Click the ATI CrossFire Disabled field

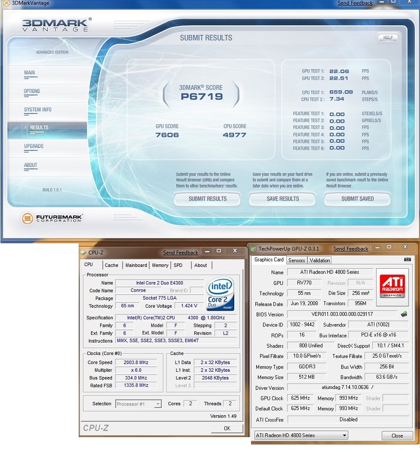pos(348,419)
